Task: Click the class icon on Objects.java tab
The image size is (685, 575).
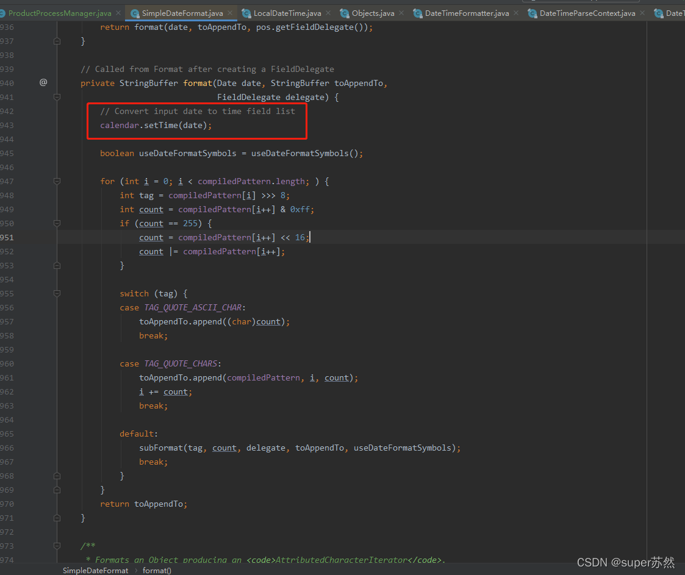Action: coord(345,13)
